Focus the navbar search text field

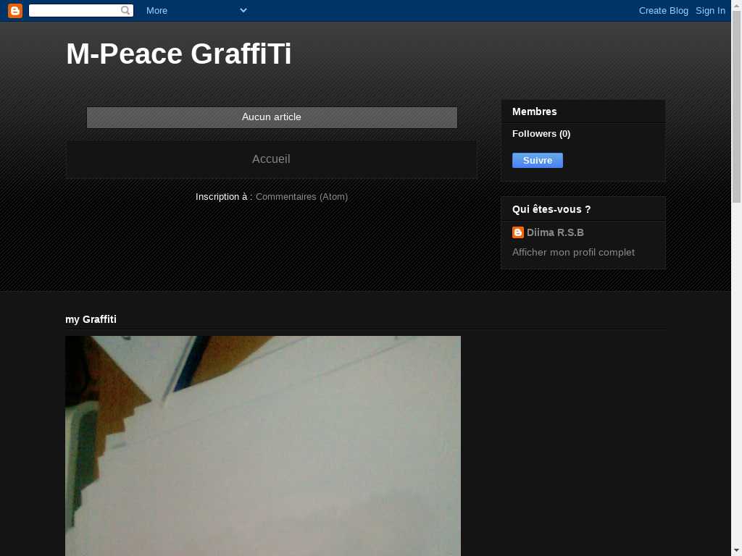tap(74, 11)
